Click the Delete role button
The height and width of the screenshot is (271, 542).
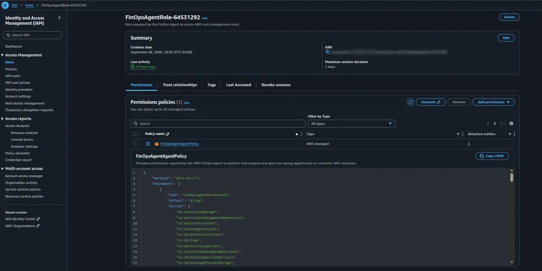(509, 17)
